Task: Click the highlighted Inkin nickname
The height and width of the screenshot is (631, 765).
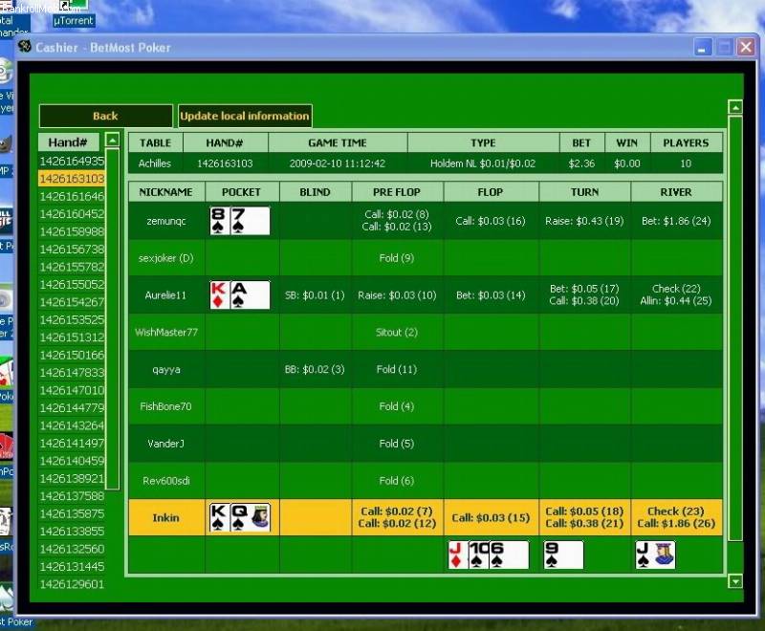Action: [166, 517]
